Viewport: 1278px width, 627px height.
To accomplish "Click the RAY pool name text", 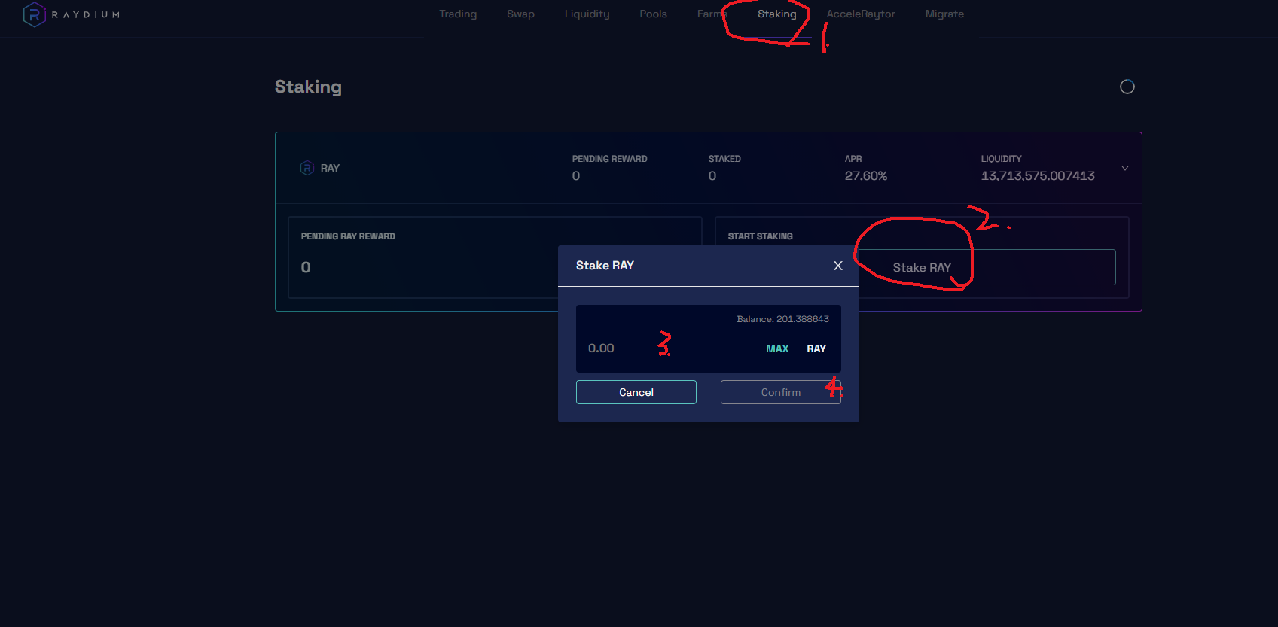I will (330, 168).
